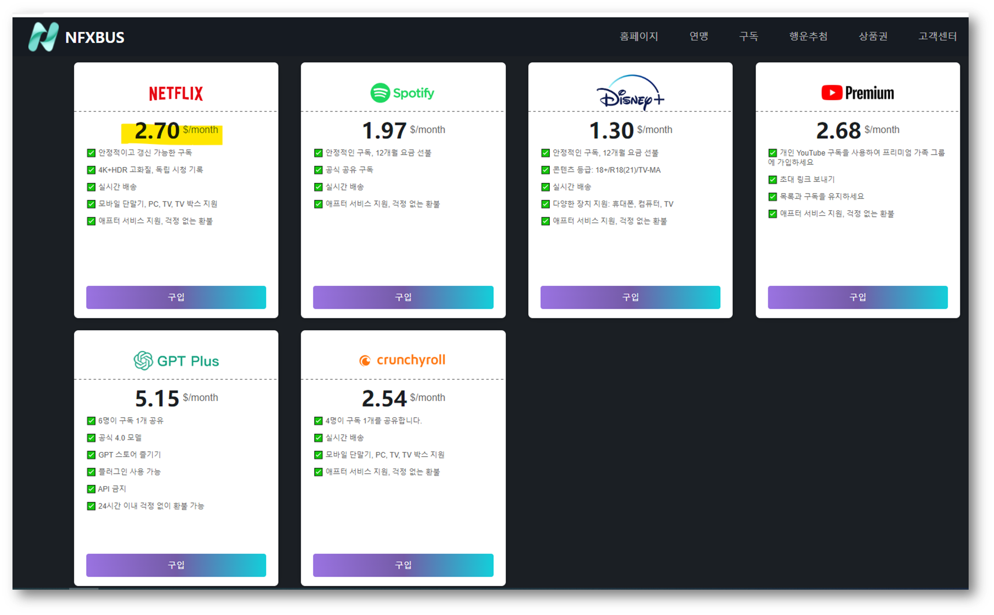Click text 다양한 장치 지원: 휴대폰, 컴퓨터, TV
Image resolution: width=994 pixels, height=615 pixels.
[x=613, y=204]
